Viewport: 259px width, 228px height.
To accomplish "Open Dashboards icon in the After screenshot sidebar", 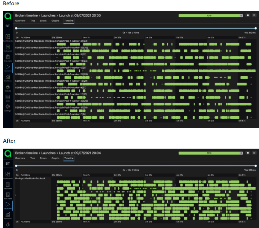I will 8,175.
